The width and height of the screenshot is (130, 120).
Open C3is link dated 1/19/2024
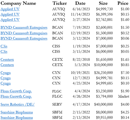click(x=4, y=46)
